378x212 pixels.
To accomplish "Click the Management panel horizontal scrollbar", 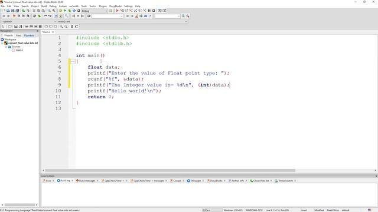I will (x=19, y=205).
